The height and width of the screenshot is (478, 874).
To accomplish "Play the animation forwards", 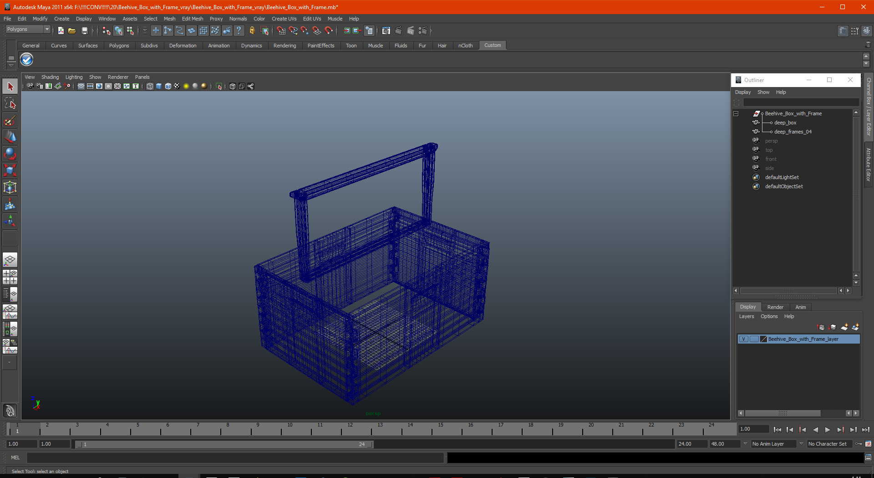I will pyautogui.click(x=828, y=429).
